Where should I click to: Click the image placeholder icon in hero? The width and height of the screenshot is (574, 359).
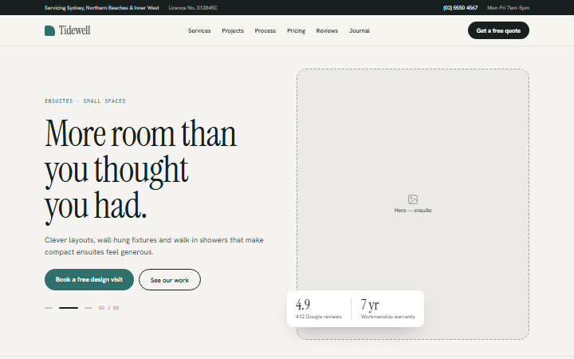[x=413, y=199]
